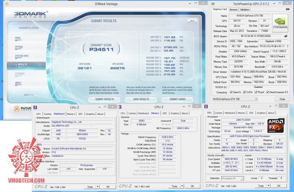Click the Driver Version field in GPU-Z

[x=258, y=72]
